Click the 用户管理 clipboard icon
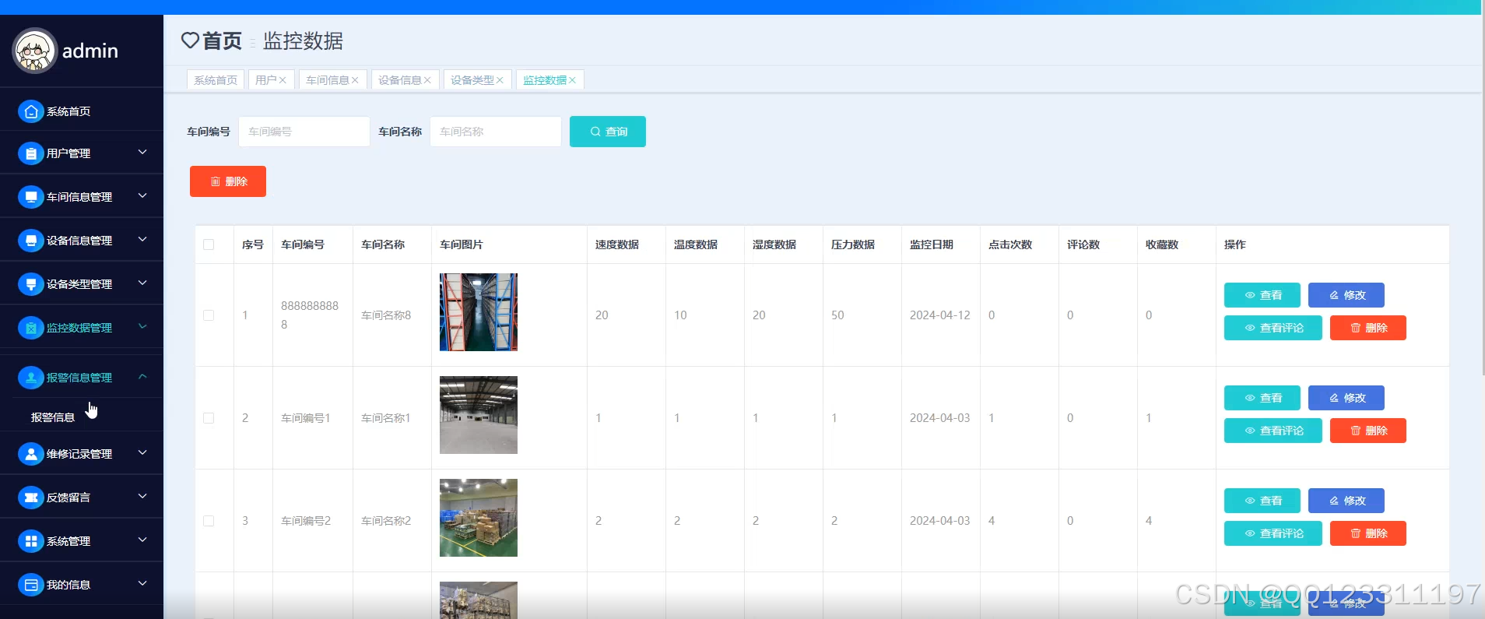Image resolution: width=1485 pixels, height=619 pixels. click(x=31, y=153)
